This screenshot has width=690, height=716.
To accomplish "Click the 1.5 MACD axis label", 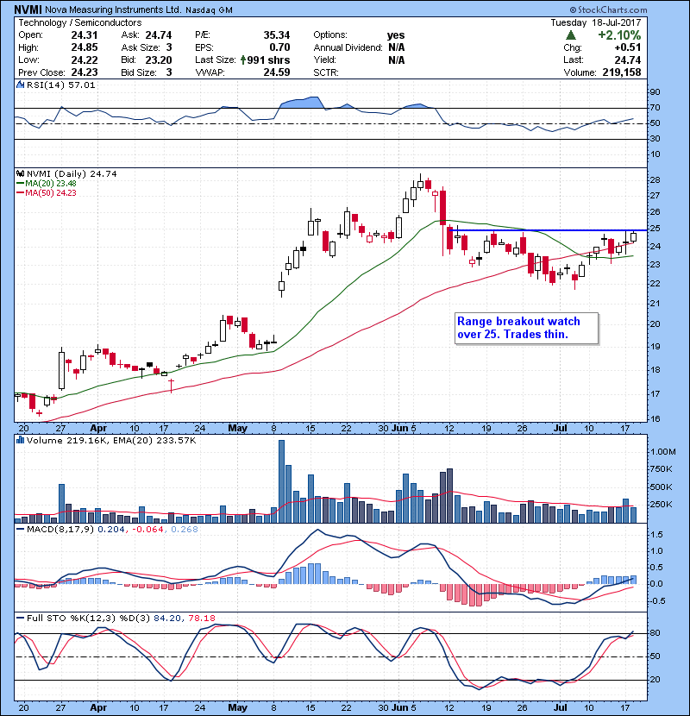I will coord(656,535).
